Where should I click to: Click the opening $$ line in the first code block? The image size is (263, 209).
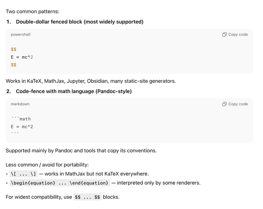coord(14,49)
